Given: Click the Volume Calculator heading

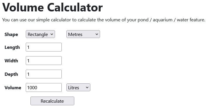Looking at the screenshot, I should 53,7.
